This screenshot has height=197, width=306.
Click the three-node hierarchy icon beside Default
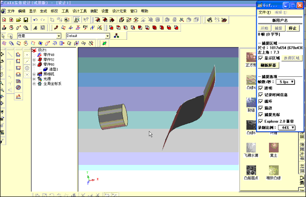[x=116, y=36]
